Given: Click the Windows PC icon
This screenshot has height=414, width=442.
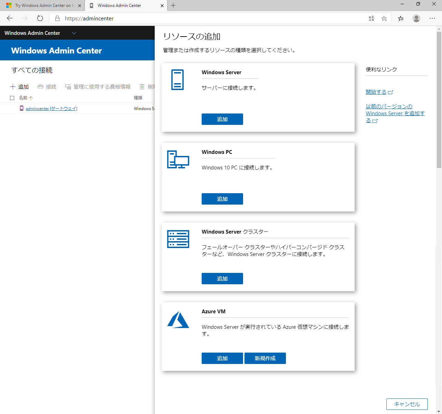Looking at the screenshot, I should (178, 159).
